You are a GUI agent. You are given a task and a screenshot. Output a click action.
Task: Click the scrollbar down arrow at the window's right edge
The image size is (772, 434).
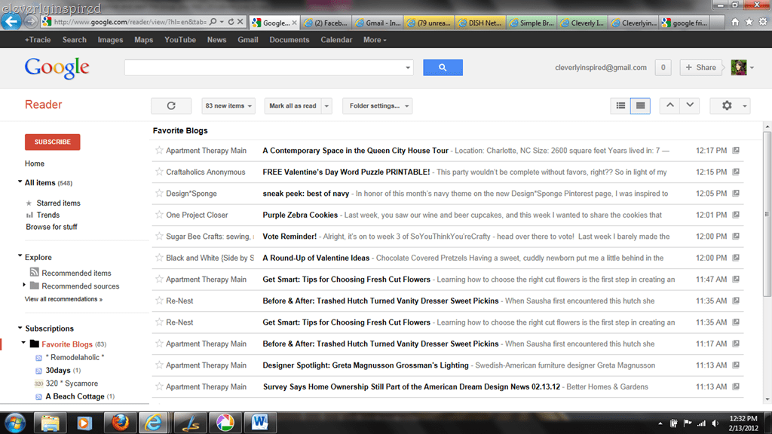[767, 399]
